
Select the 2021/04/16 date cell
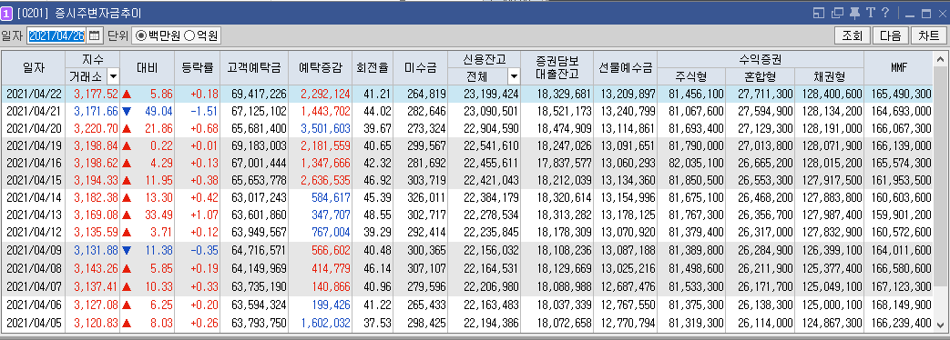34,164
